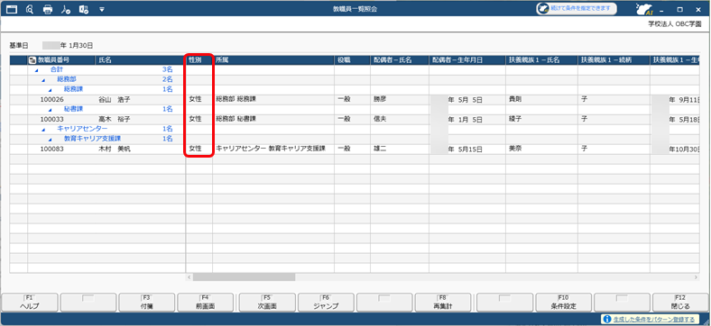
Task: Click the 3名 total count
Action: [167, 70]
